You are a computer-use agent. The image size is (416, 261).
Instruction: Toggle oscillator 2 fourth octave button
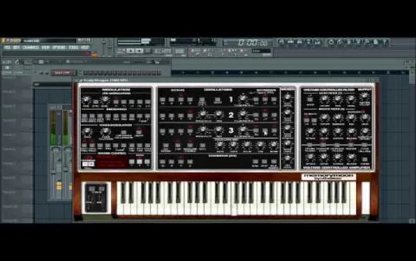190,116
